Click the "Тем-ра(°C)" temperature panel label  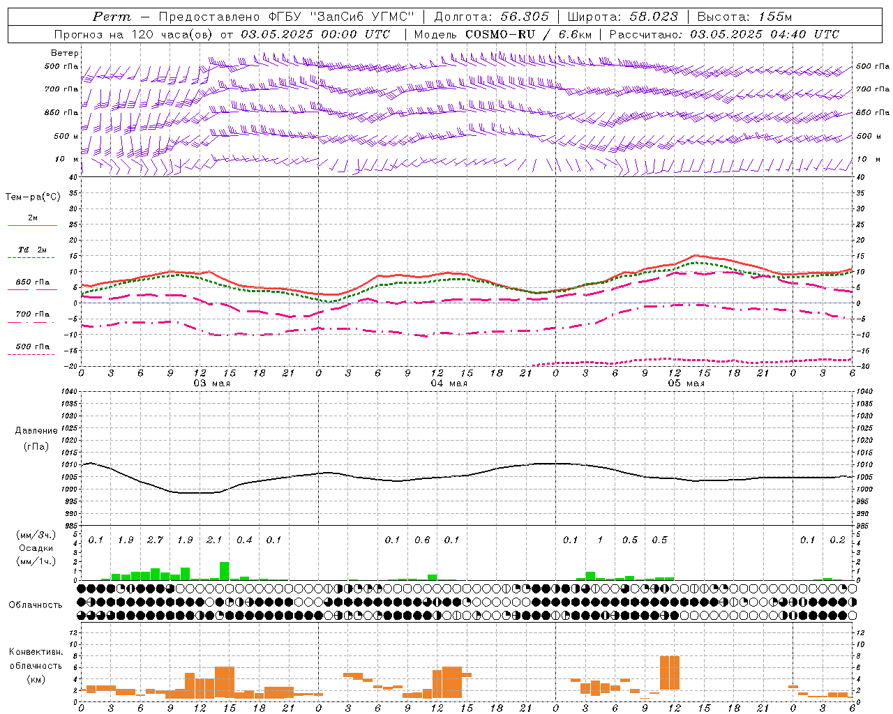33,197
